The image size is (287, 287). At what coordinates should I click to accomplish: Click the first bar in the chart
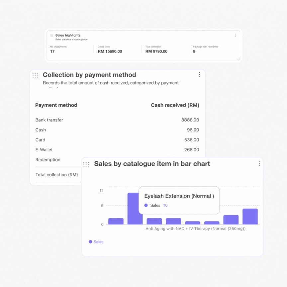coord(116,221)
